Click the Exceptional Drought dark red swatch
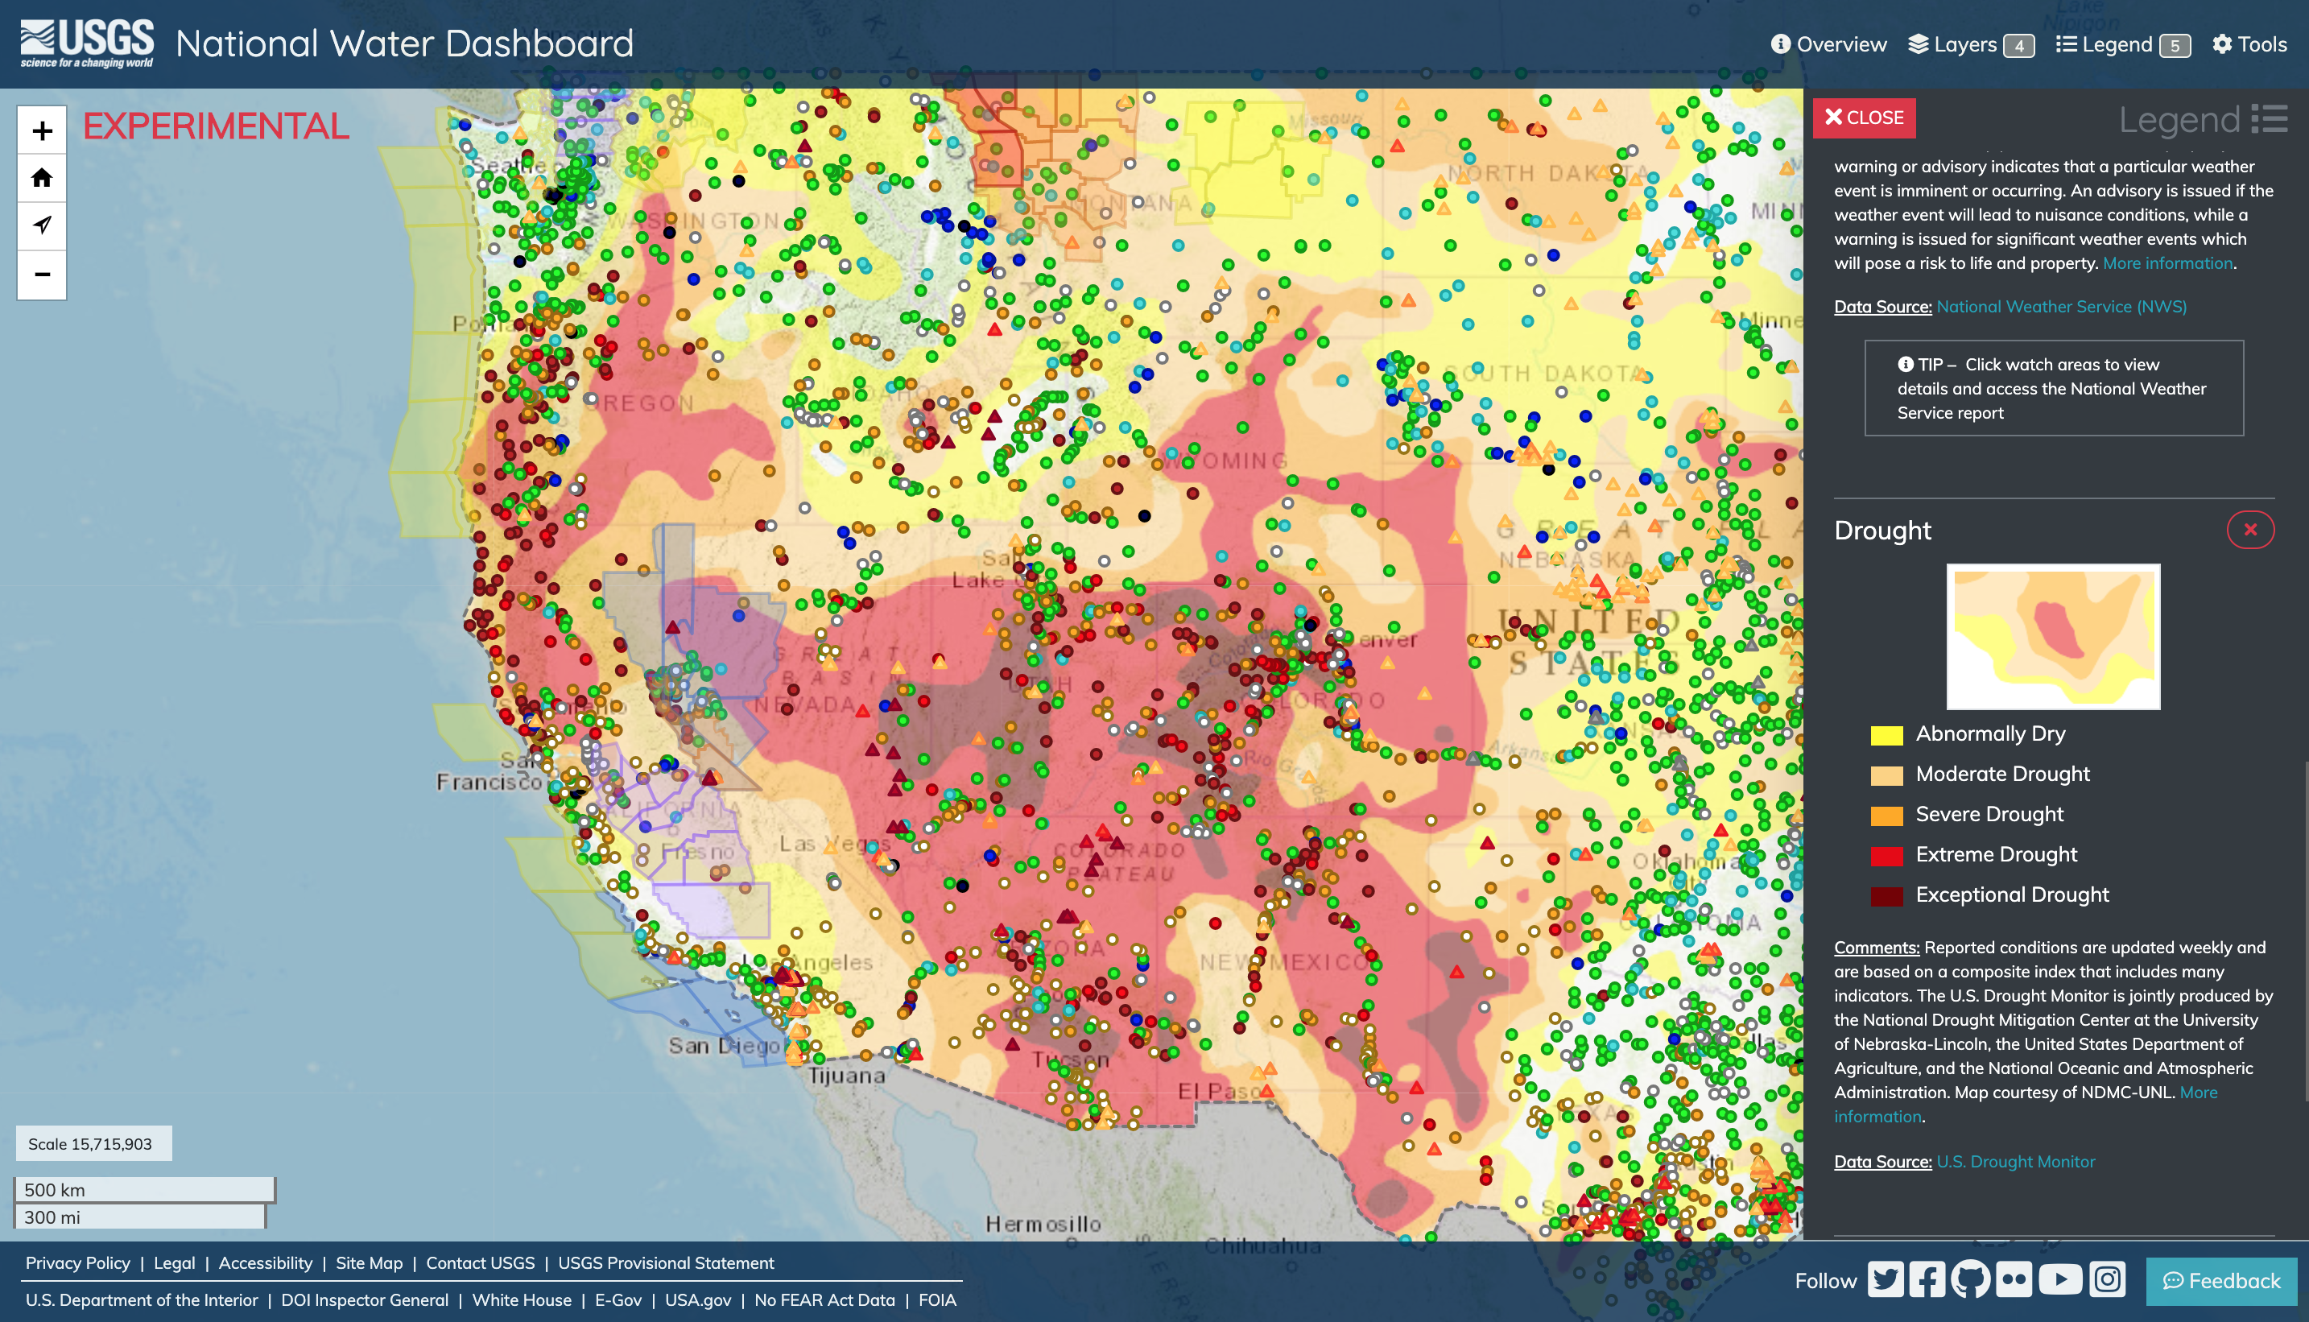Screen dimensions: 2309x1322 tap(1887, 896)
